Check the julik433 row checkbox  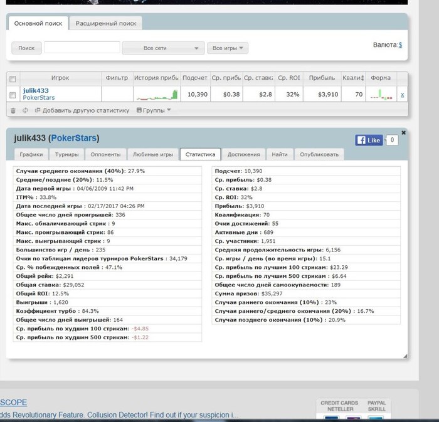coord(13,95)
